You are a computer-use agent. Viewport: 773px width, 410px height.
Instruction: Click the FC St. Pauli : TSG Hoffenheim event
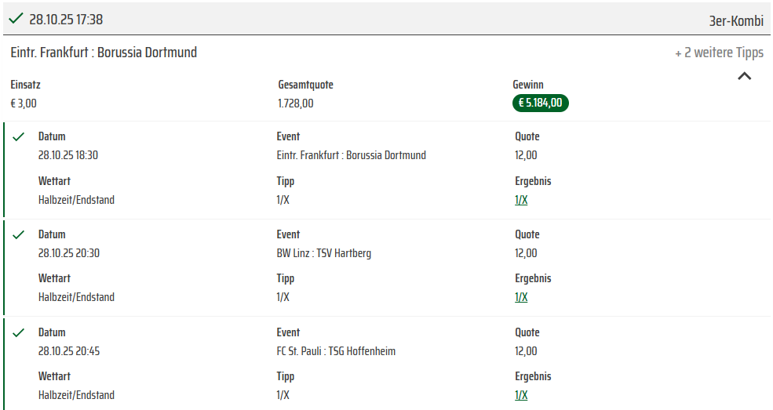[336, 351]
